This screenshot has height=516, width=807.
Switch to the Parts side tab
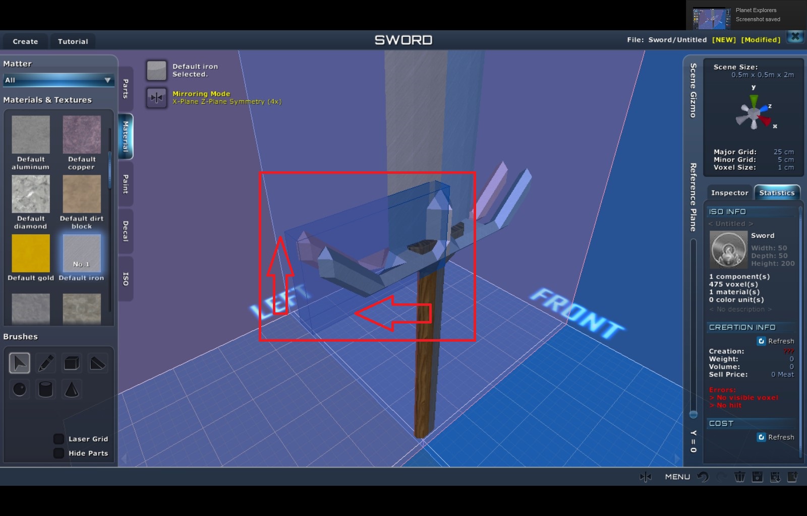126,89
